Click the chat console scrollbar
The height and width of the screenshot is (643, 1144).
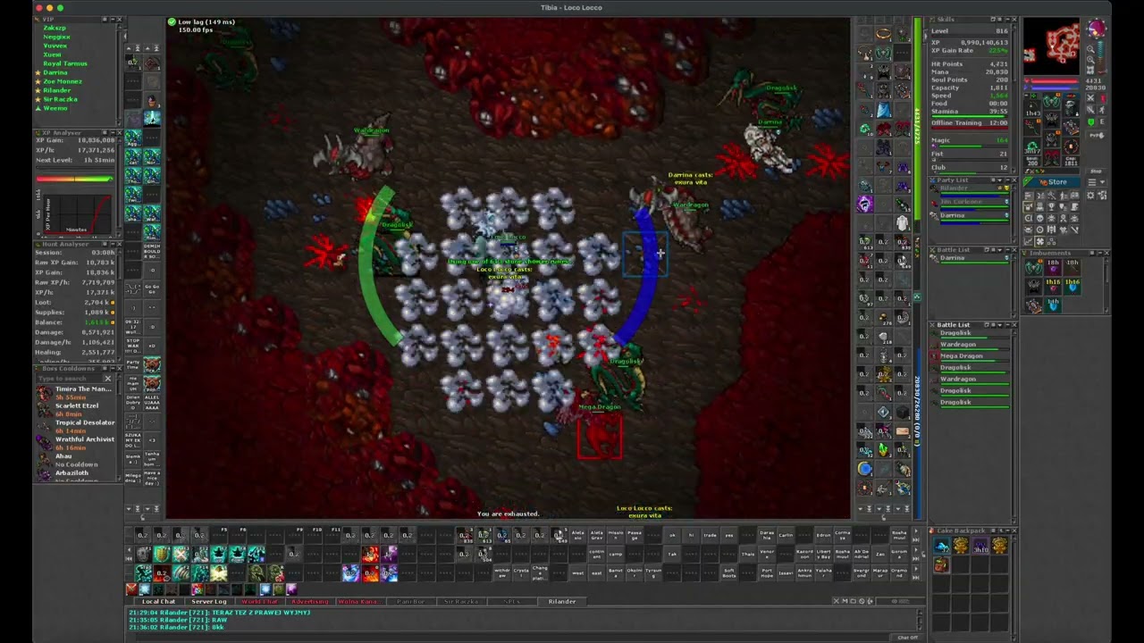click(920, 619)
